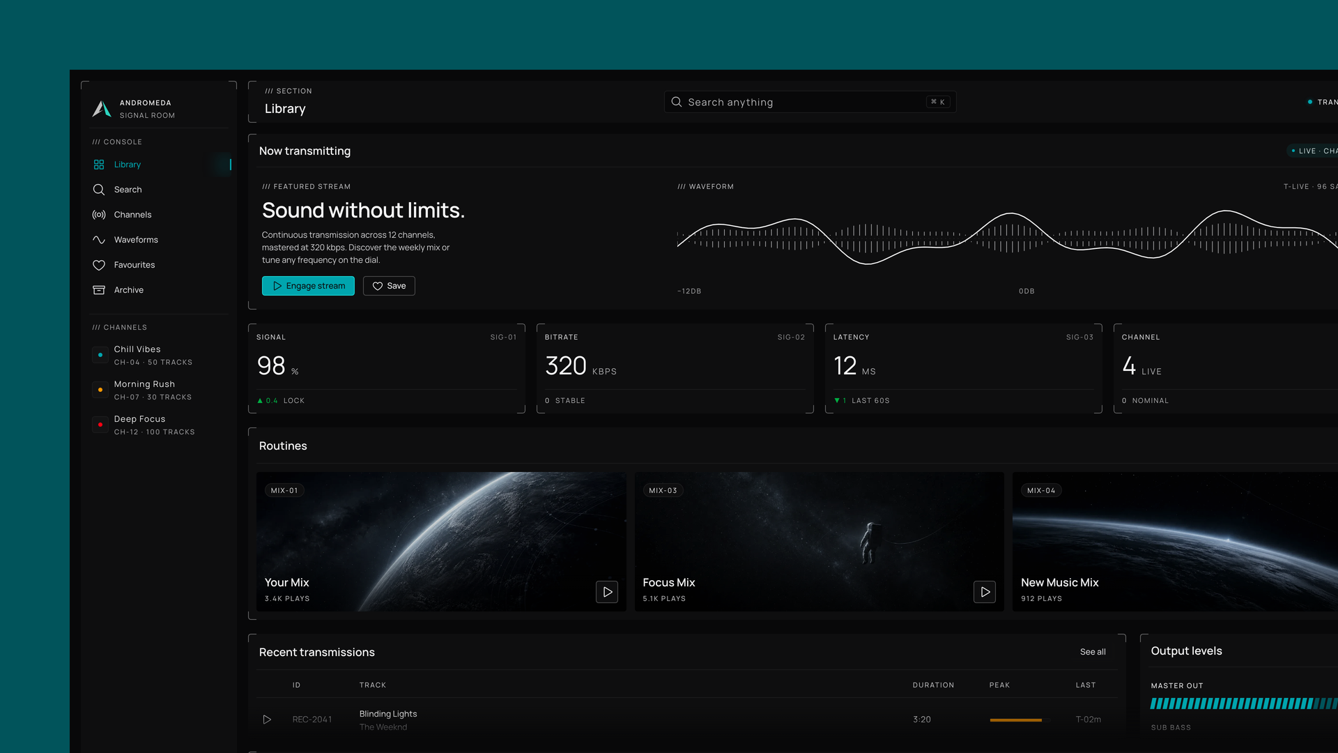The image size is (1338, 753).
Task: Click the magnifier icon in search bar
Action: click(676, 102)
